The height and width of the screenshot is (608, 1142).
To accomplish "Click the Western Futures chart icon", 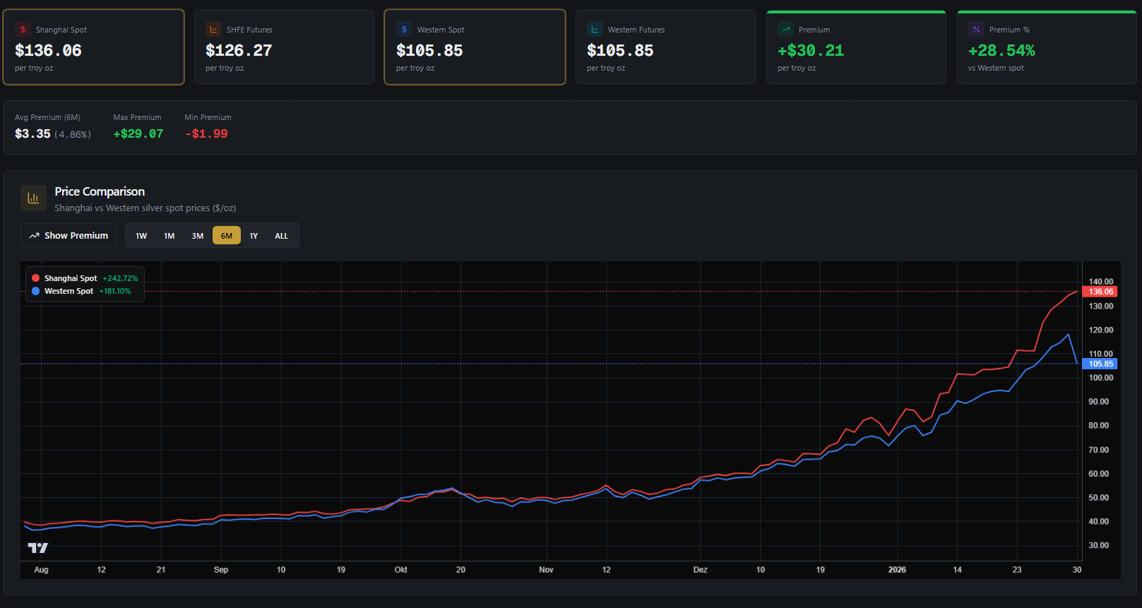I will pos(595,30).
